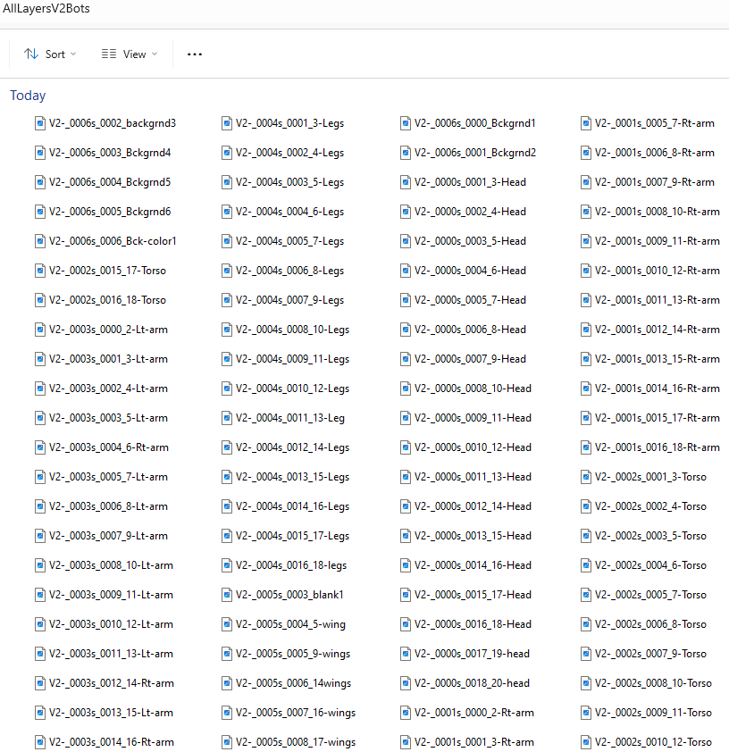Click file icon of V2-_0006s_0002_backgrnd3
The image size is (729, 752).
[40, 123]
